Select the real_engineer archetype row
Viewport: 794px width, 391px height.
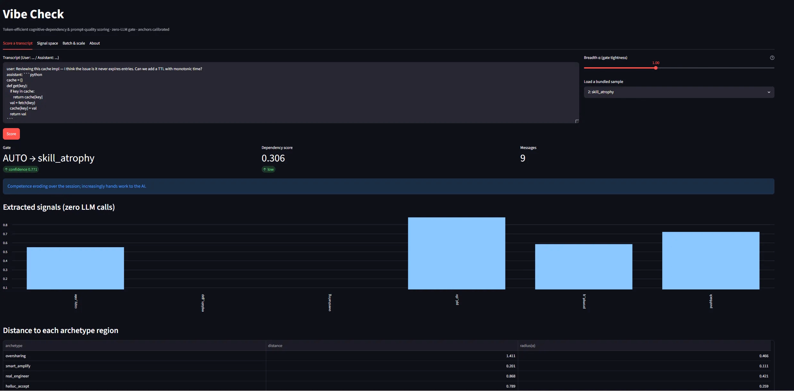point(387,376)
